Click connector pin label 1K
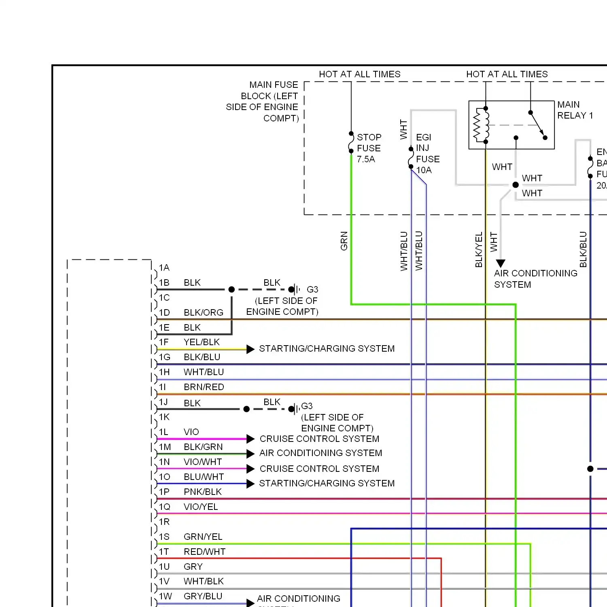The width and height of the screenshot is (607, 607). pos(164,417)
